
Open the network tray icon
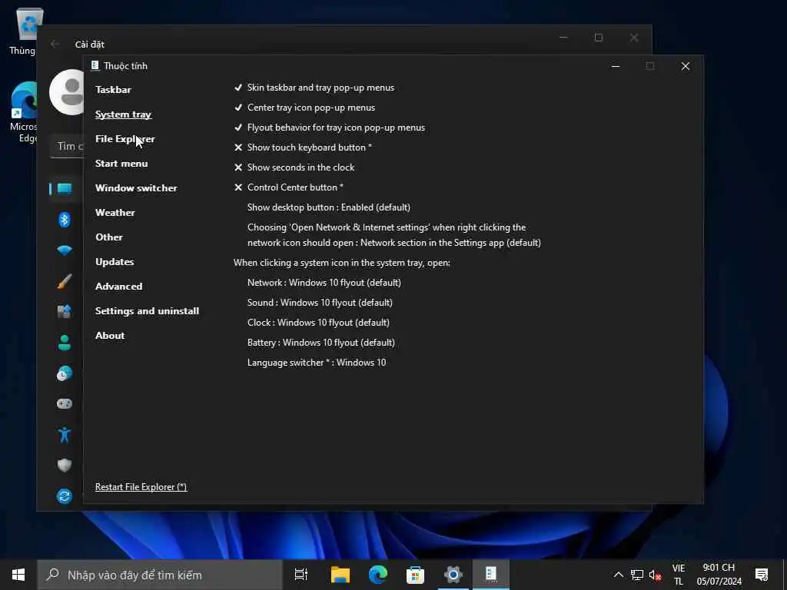(x=637, y=575)
